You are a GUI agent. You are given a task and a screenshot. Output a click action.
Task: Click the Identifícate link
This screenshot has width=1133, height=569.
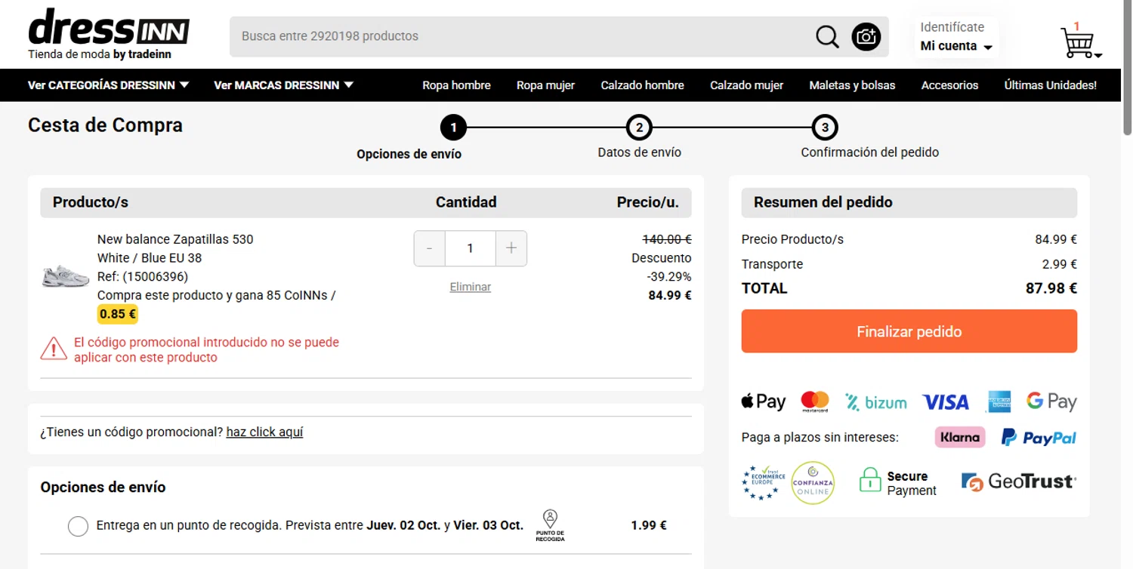[x=952, y=27]
